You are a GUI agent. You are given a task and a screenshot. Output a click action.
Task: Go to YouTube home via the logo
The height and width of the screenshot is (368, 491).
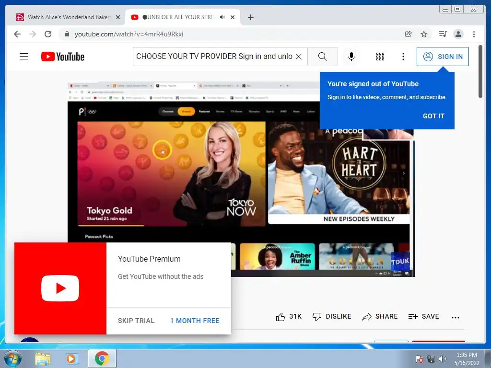pyautogui.click(x=63, y=57)
